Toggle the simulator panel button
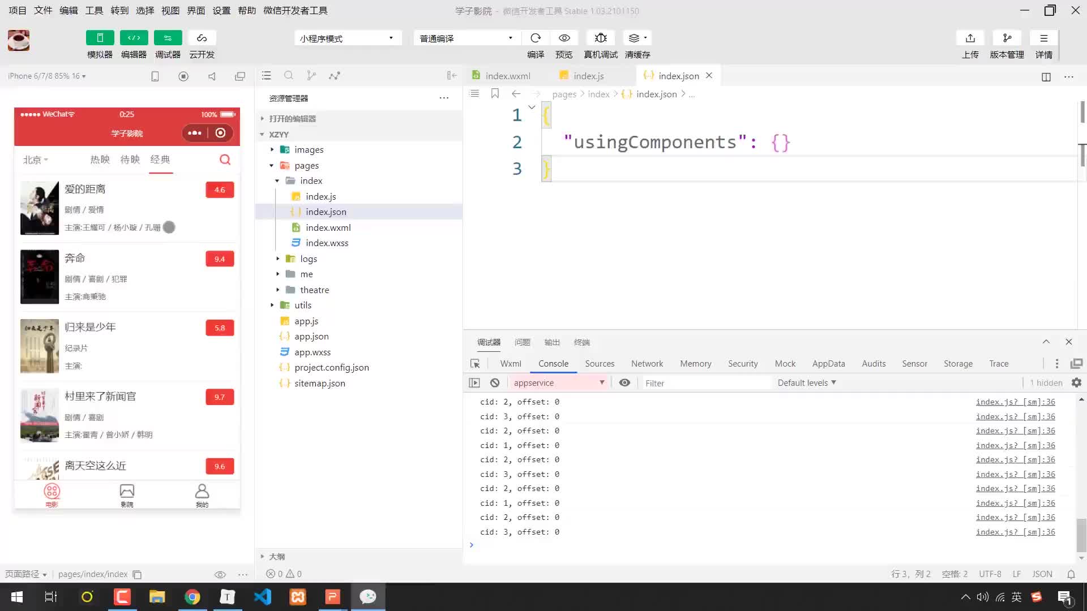The height and width of the screenshot is (611, 1087). pos(100,38)
